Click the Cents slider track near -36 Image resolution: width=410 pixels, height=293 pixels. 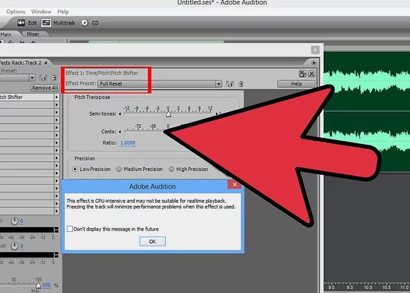point(153,131)
